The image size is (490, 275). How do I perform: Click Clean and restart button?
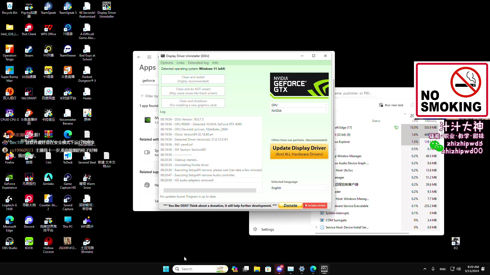[x=193, y=79]
